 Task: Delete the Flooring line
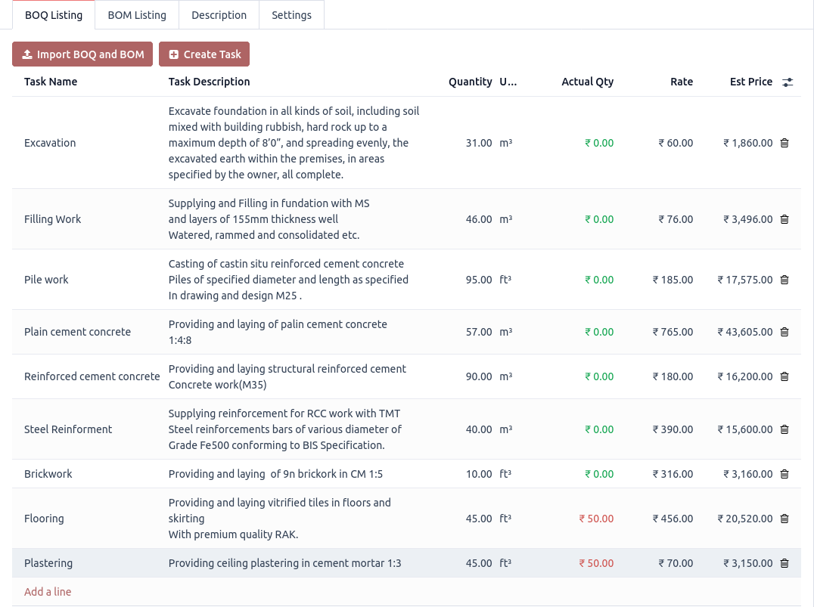pyautogui.click(x=784, y=519)
